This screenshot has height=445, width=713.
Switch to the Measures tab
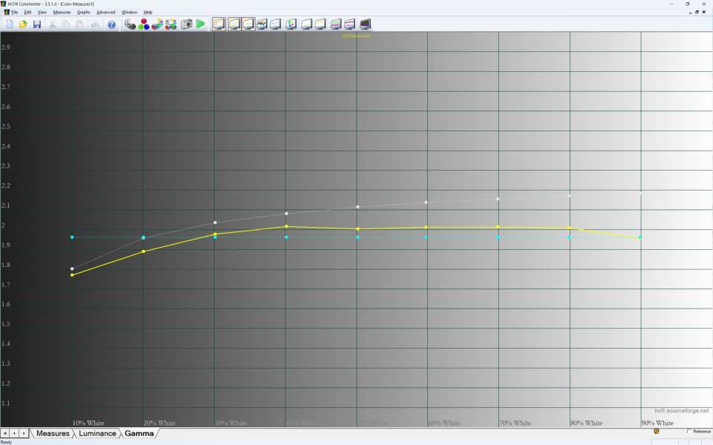tap(53, 434)
